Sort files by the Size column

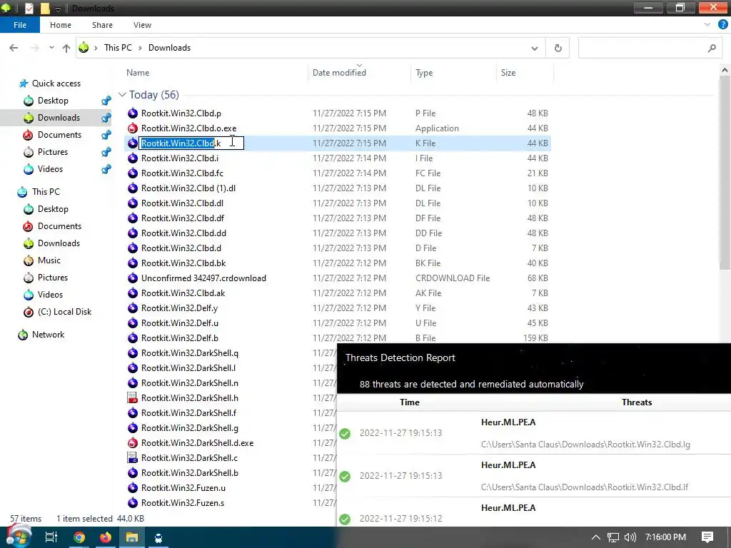click(508, 73)
